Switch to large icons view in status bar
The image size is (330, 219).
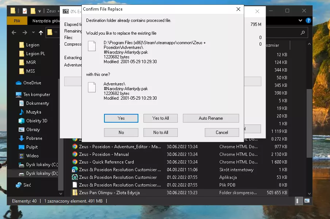click(x=307, y=201)
